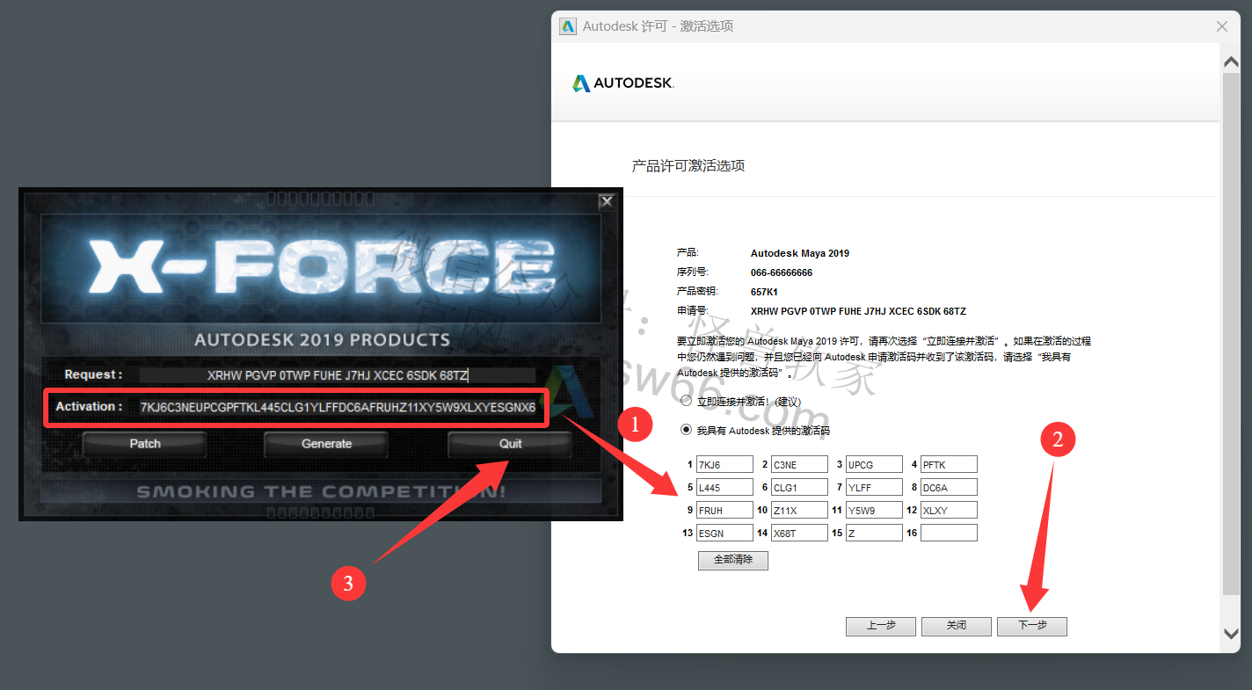
Task: Select 'I have an activation code' radio
Action: click(x=687, y=431)
